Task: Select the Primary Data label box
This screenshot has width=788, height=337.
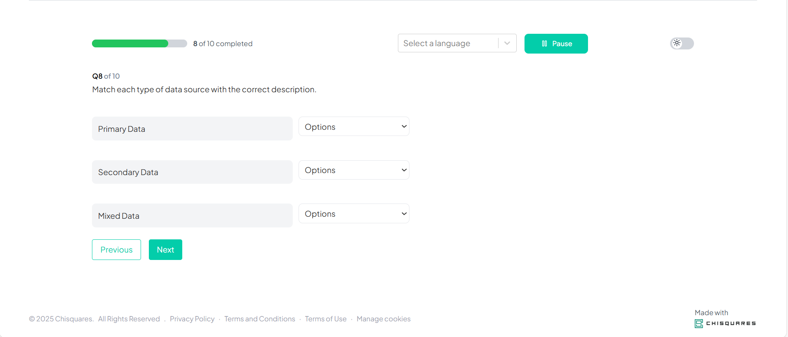Action: (192, 129)
